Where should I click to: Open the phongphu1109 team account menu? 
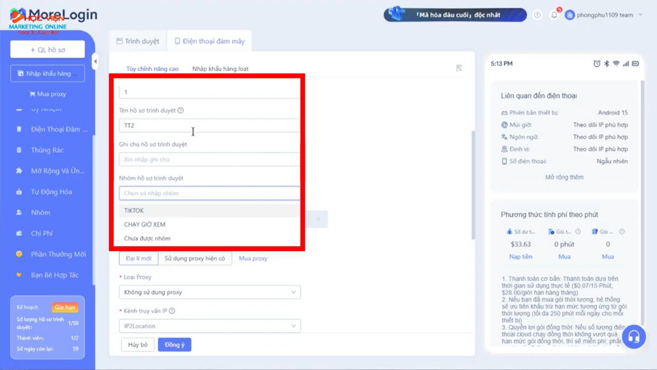(604, 15)
